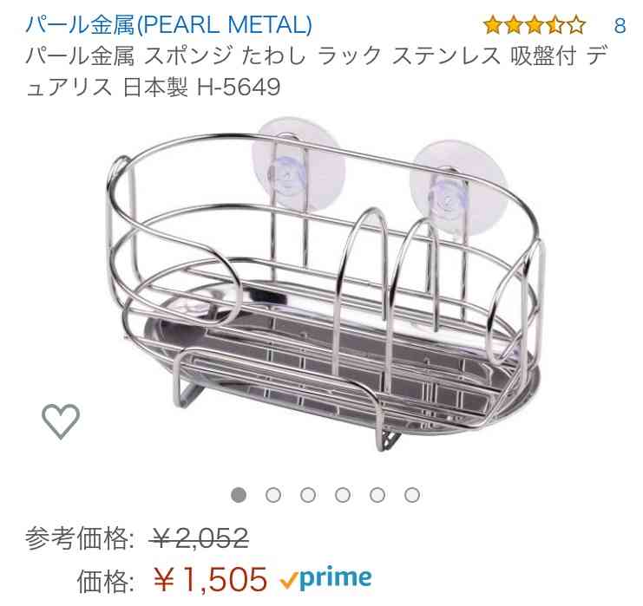Screen dimensions: 643x606
Task: Add item to wish list with heart icon
Action: click(61, 420)
